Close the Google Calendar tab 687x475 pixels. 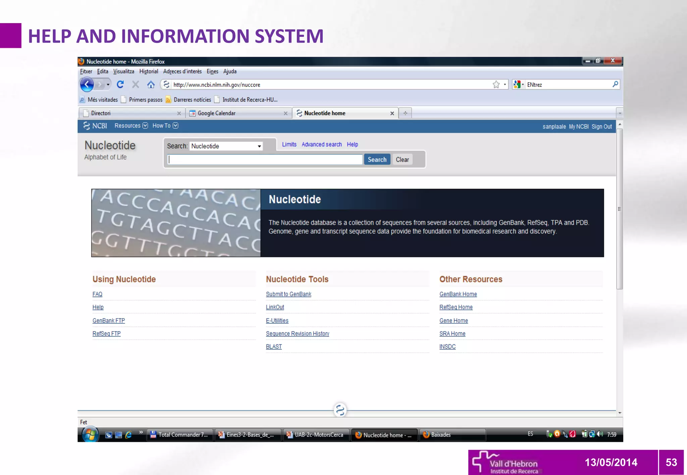pos(285,114)
